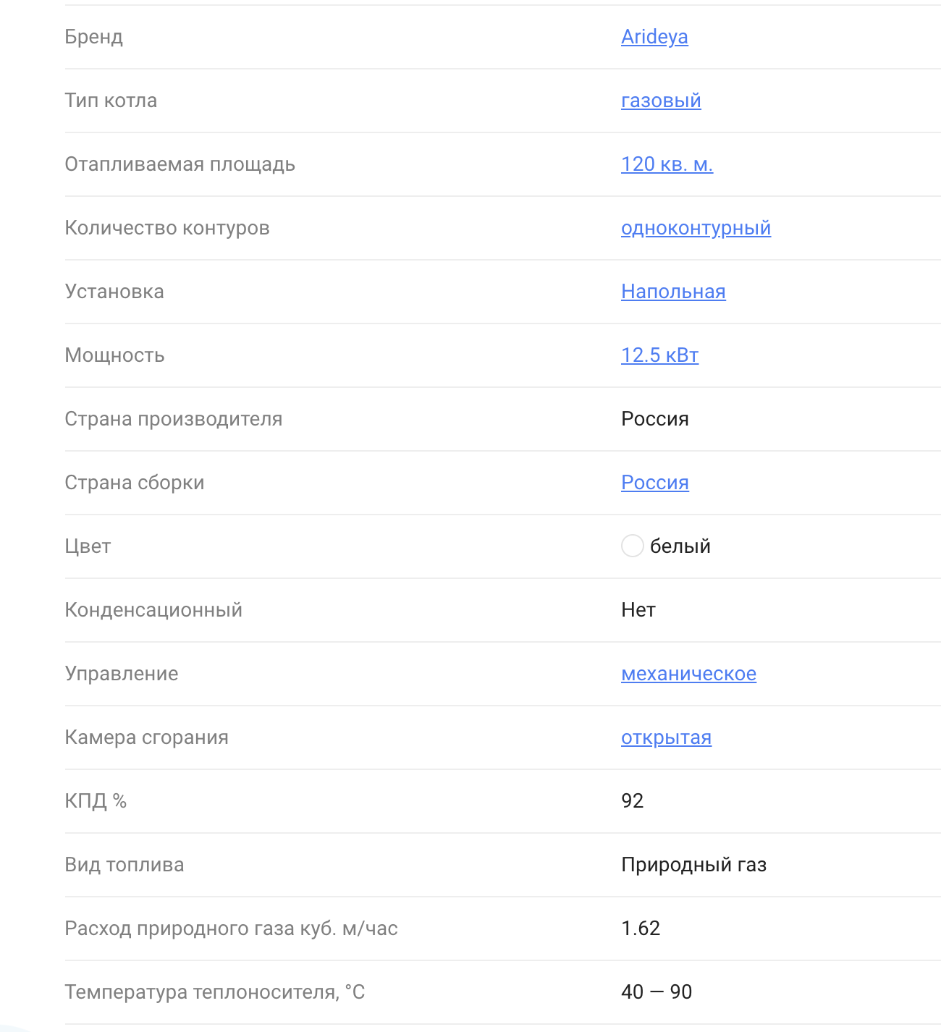The height and width of the screenshot is (1032, 941).
Task: Click Россия link in Страна сборки row
Action: point(654,483)
